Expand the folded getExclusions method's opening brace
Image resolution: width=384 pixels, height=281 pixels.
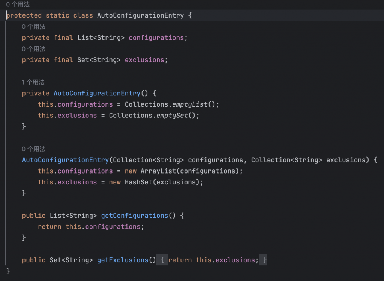pos(162,260)
